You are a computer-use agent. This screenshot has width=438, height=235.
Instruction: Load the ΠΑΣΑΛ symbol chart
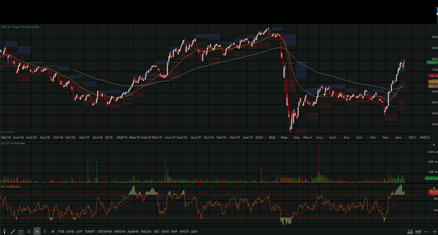click(x=146, y=232)
